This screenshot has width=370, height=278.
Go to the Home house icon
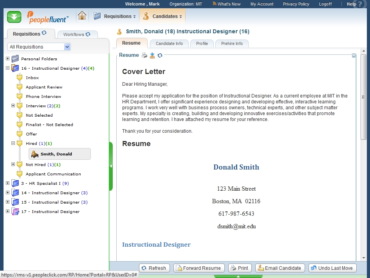pyautogui.click(x=82, y=16)
